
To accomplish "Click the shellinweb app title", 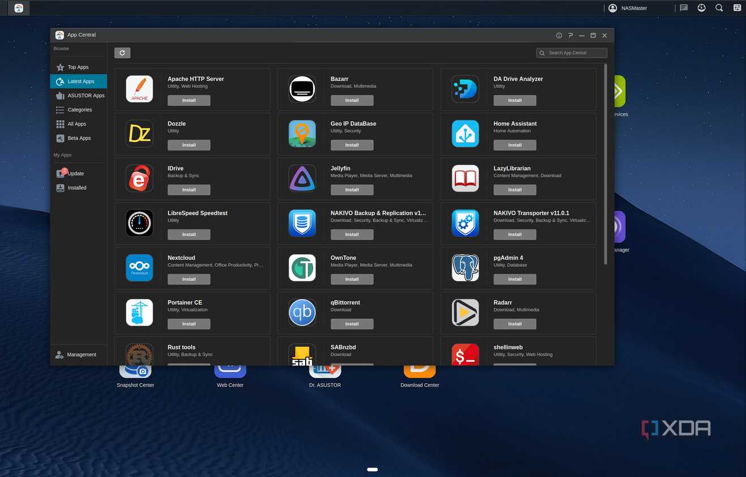I will (x=508, y=347).
